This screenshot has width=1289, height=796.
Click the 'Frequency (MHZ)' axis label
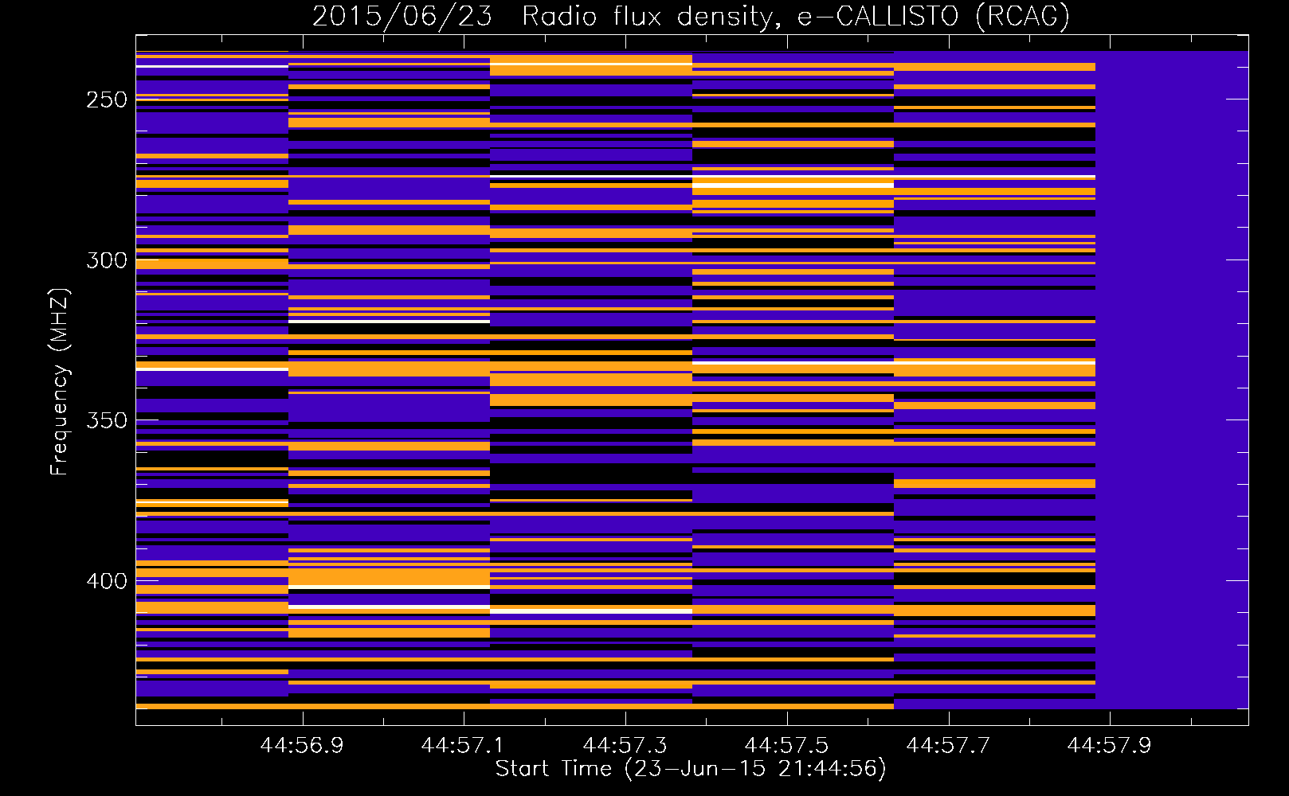60,381
